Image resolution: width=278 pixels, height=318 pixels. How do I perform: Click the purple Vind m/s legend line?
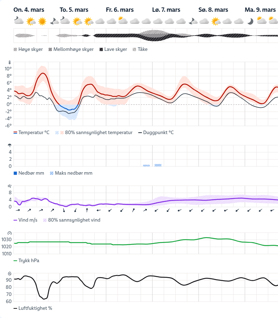tap(15, 220)
